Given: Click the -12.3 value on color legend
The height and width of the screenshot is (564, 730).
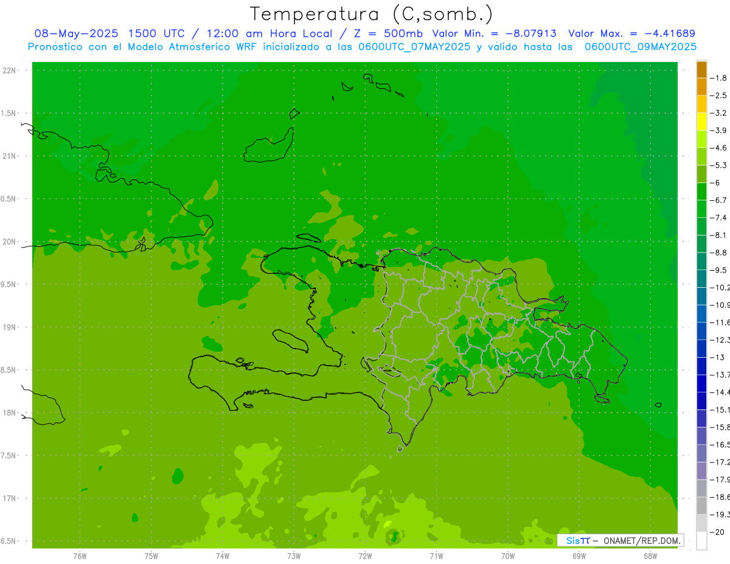Looking at the screenshot, I should (x=720, y=339).
